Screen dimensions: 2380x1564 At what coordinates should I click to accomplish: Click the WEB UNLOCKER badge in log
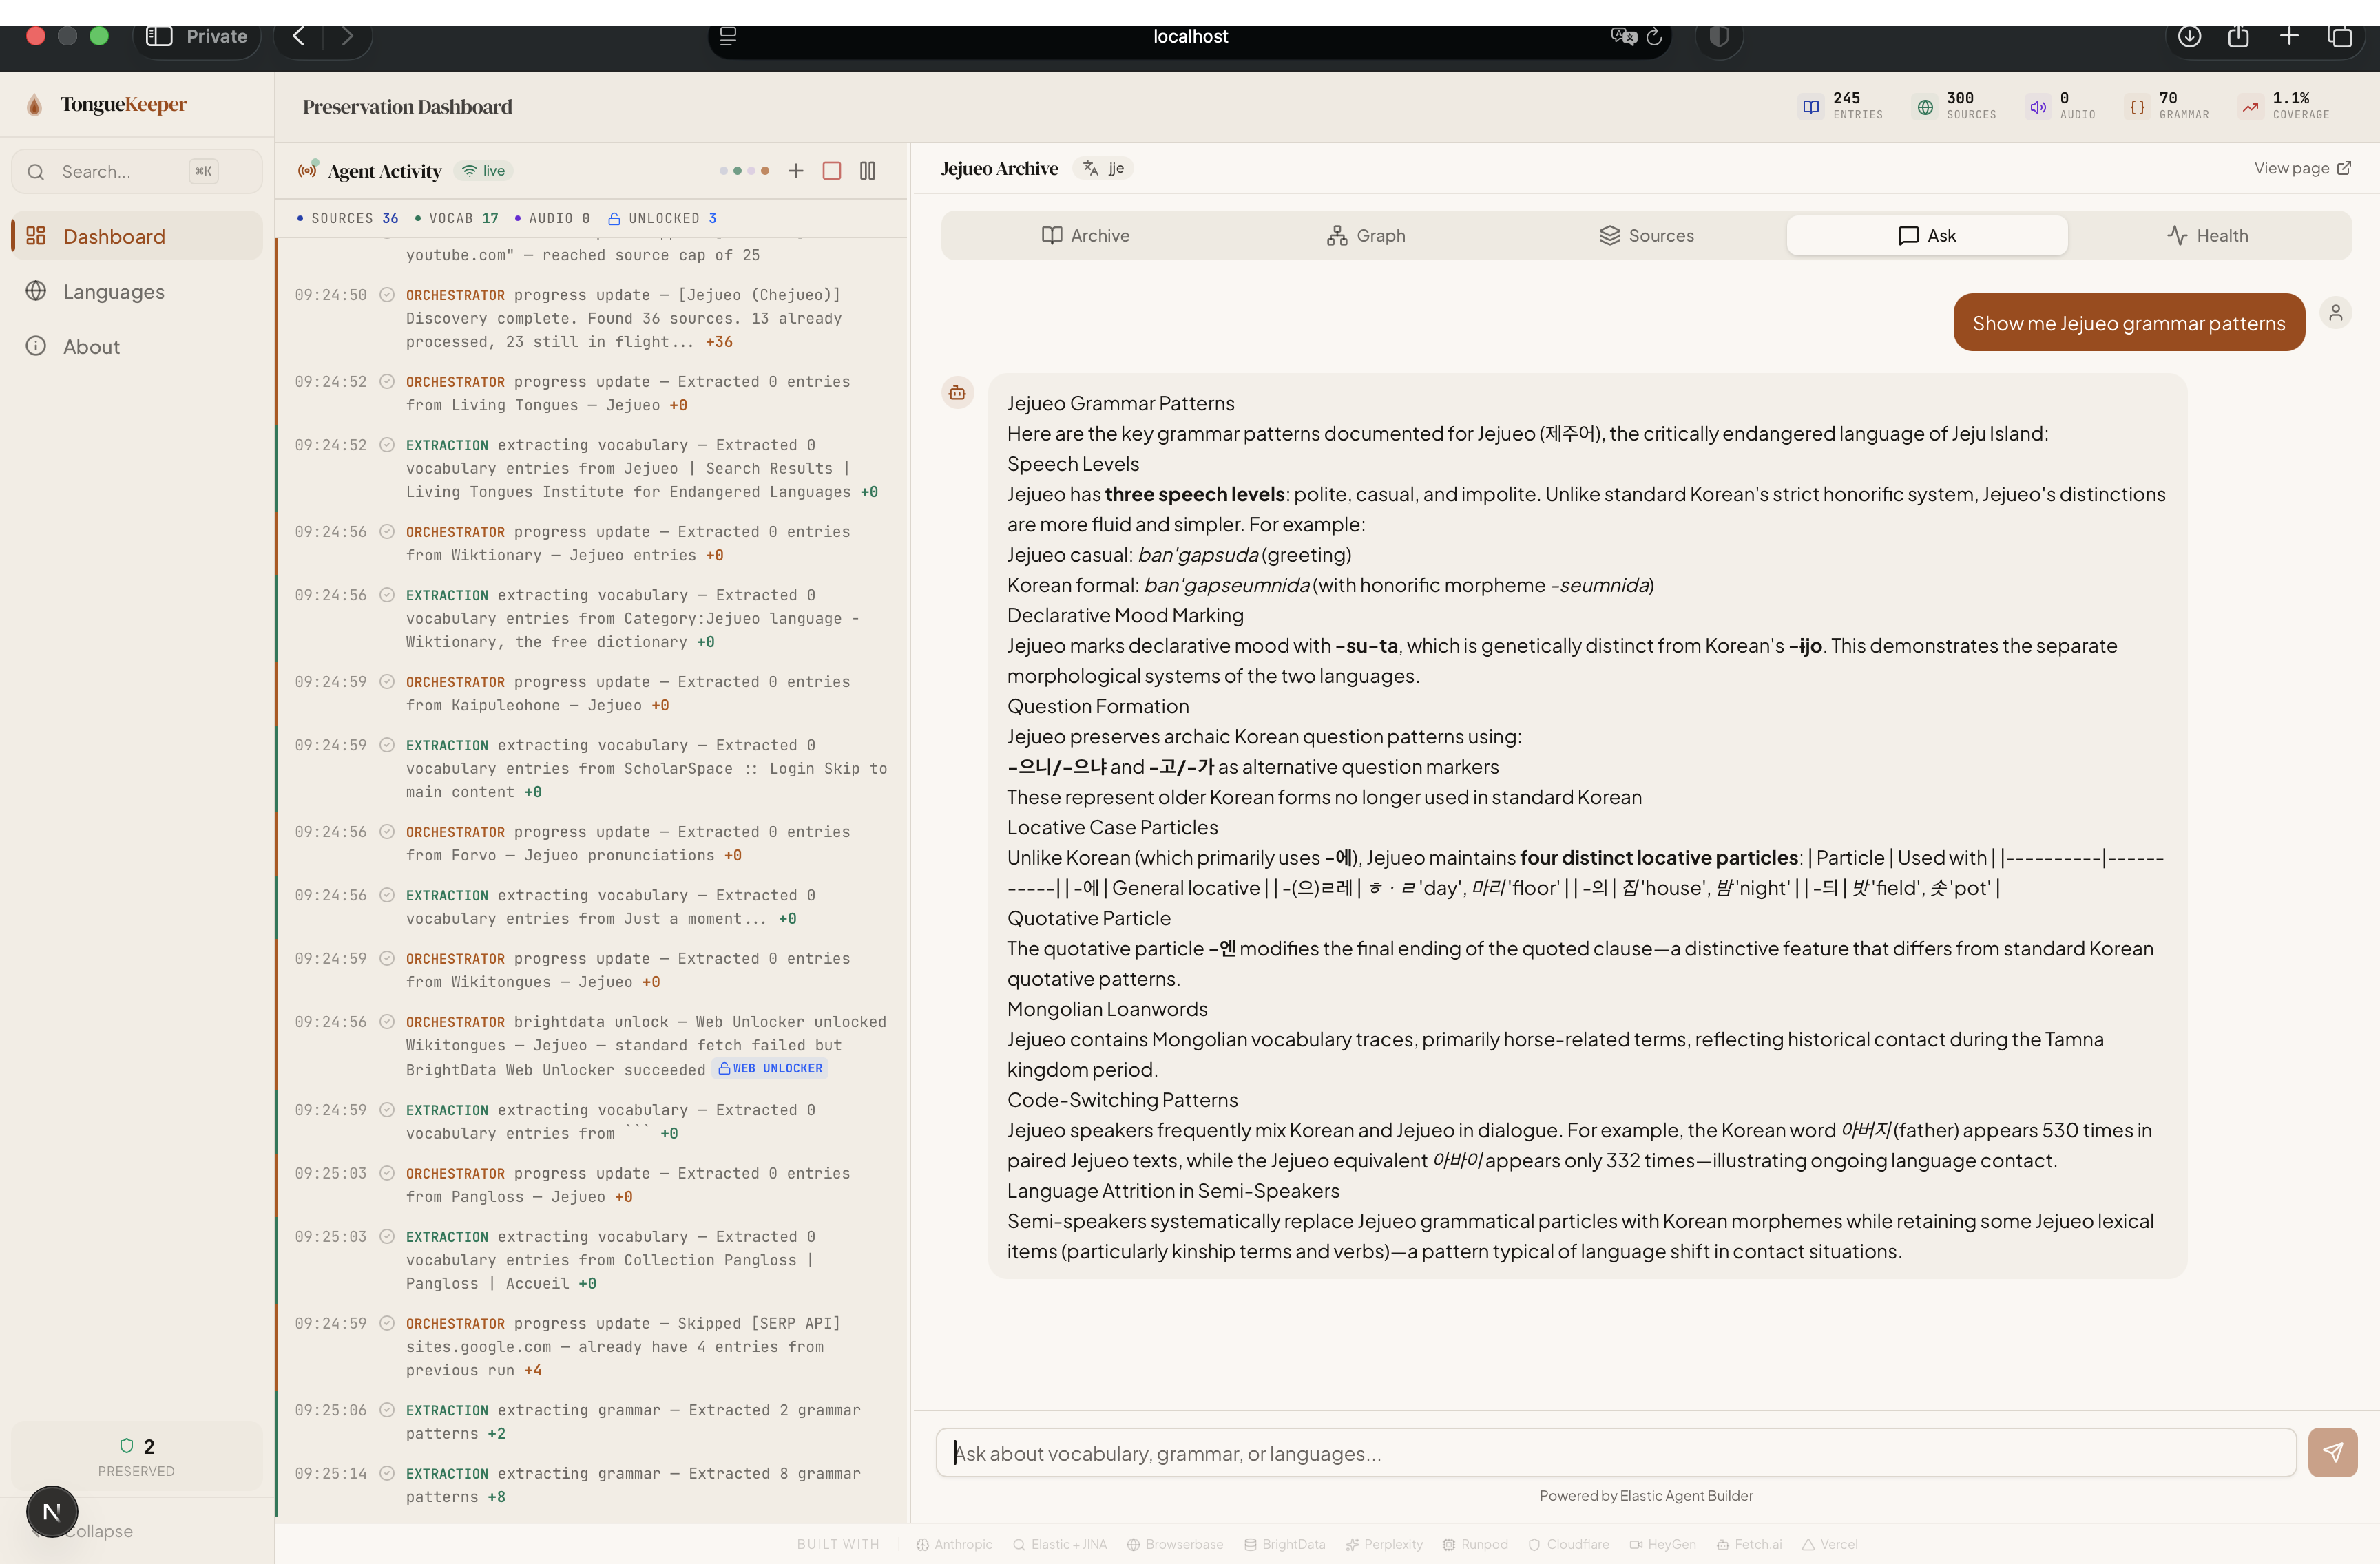(771, 1068)
